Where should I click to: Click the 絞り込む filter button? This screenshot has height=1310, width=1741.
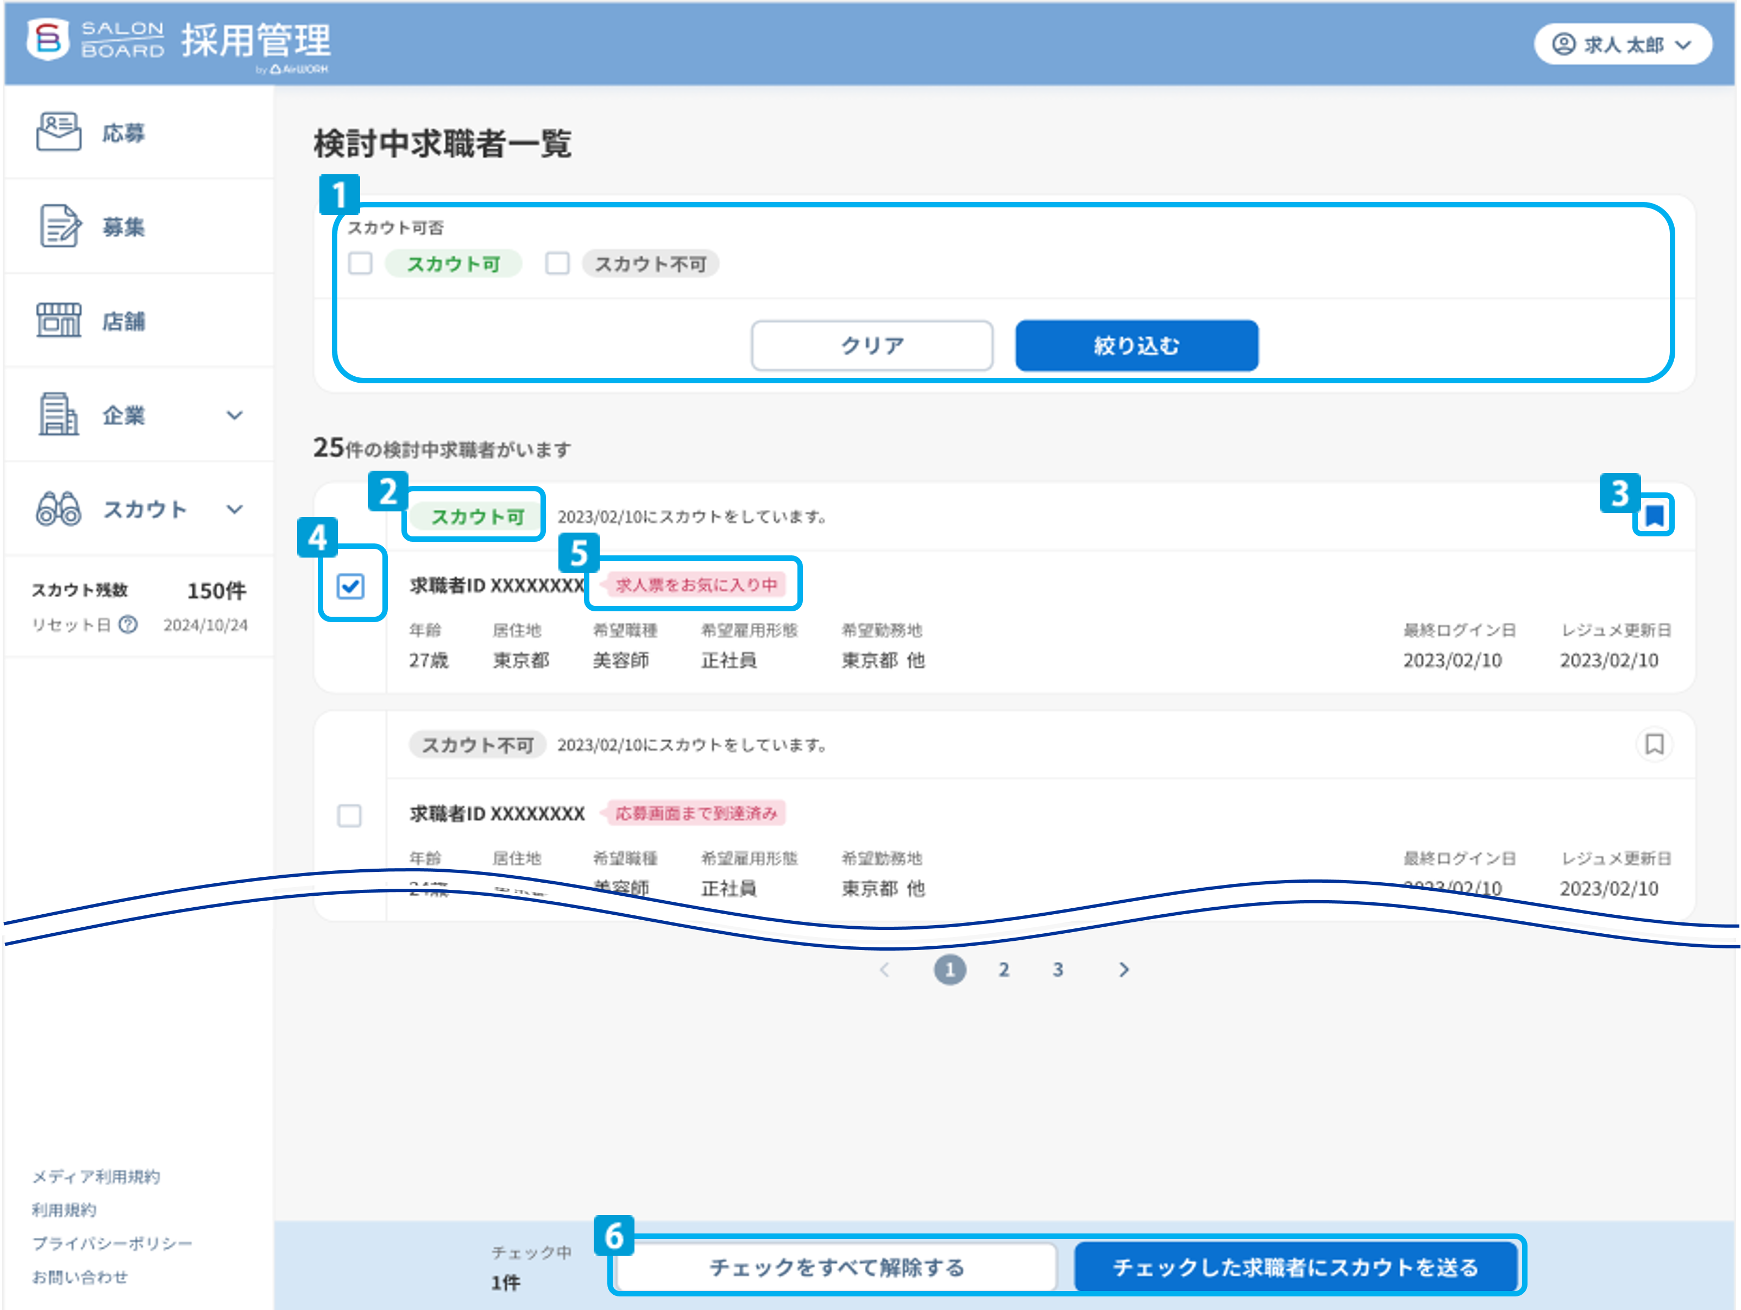click(1136, 345)
